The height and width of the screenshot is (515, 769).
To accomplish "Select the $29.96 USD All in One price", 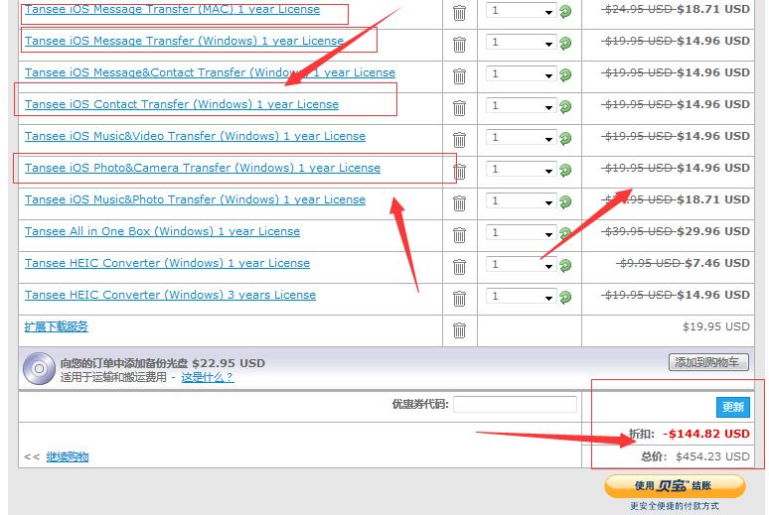I will (x=713, y=231).
